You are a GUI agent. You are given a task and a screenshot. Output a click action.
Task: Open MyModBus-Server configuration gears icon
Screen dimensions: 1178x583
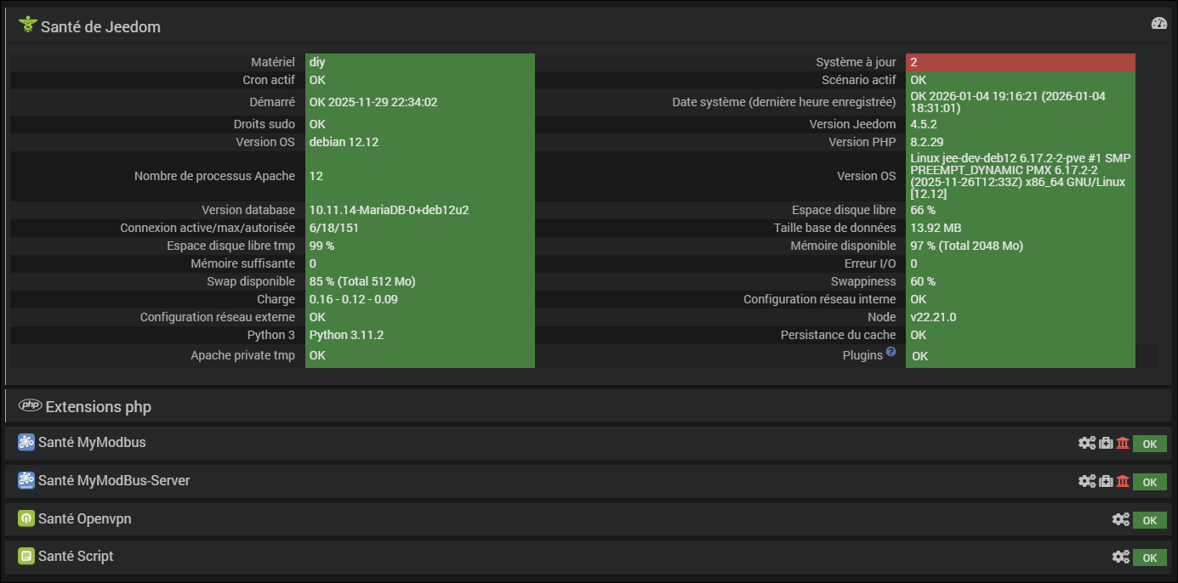[x=1087, y=481]
